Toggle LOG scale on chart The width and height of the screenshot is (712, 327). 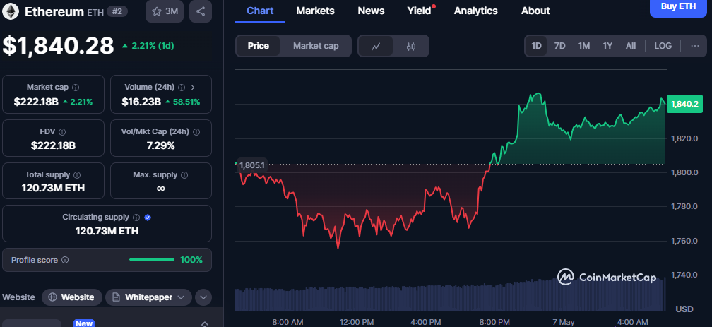tap(663, 46)
